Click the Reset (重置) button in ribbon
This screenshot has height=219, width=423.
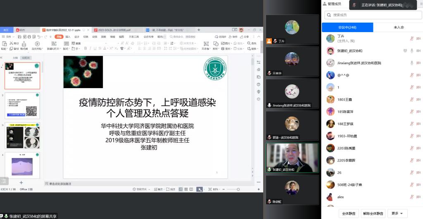tap(76, 43)
